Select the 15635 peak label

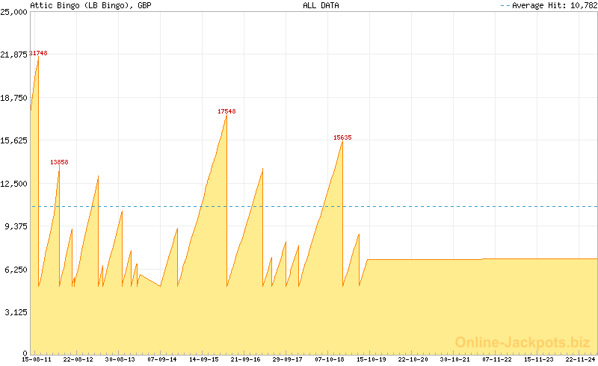pos(342,137)
